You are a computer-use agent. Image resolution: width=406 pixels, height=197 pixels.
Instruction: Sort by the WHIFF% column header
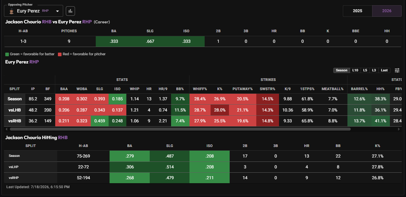[200, 89]
